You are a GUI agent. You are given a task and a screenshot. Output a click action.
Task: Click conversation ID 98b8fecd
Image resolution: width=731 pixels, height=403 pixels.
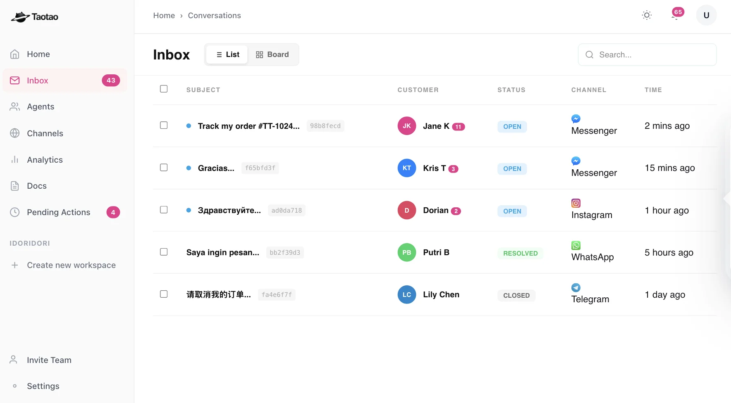tap(325, 126)
